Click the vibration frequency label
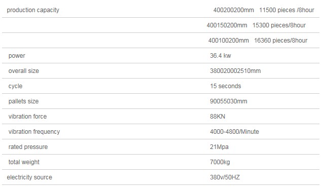The image size is (324, 187). tap(34, 132)
